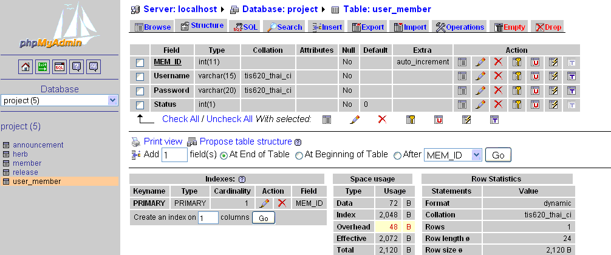Viewport: 611px width, 255px height.
Task: Choose the After field radio button
Action: (398, 155)
